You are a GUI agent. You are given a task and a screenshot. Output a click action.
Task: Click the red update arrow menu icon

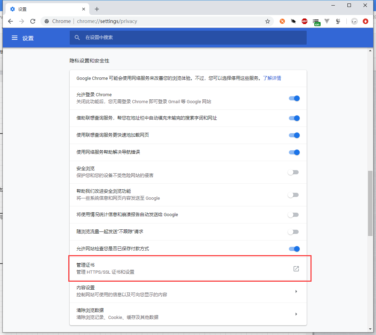tap(366, 21)
